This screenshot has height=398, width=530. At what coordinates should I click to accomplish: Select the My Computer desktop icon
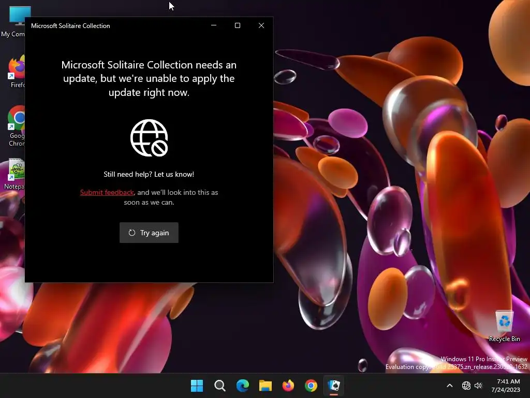(x=13, y=21)
